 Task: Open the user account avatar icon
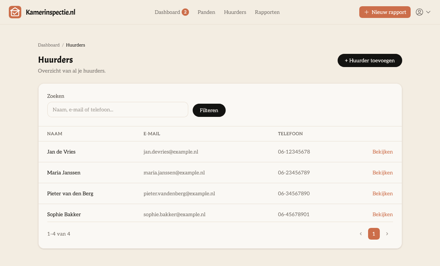[x=419, y=12]
